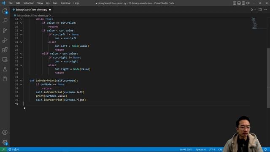Click binarySearchTree-demo.py in the breadcrumb

33,16
